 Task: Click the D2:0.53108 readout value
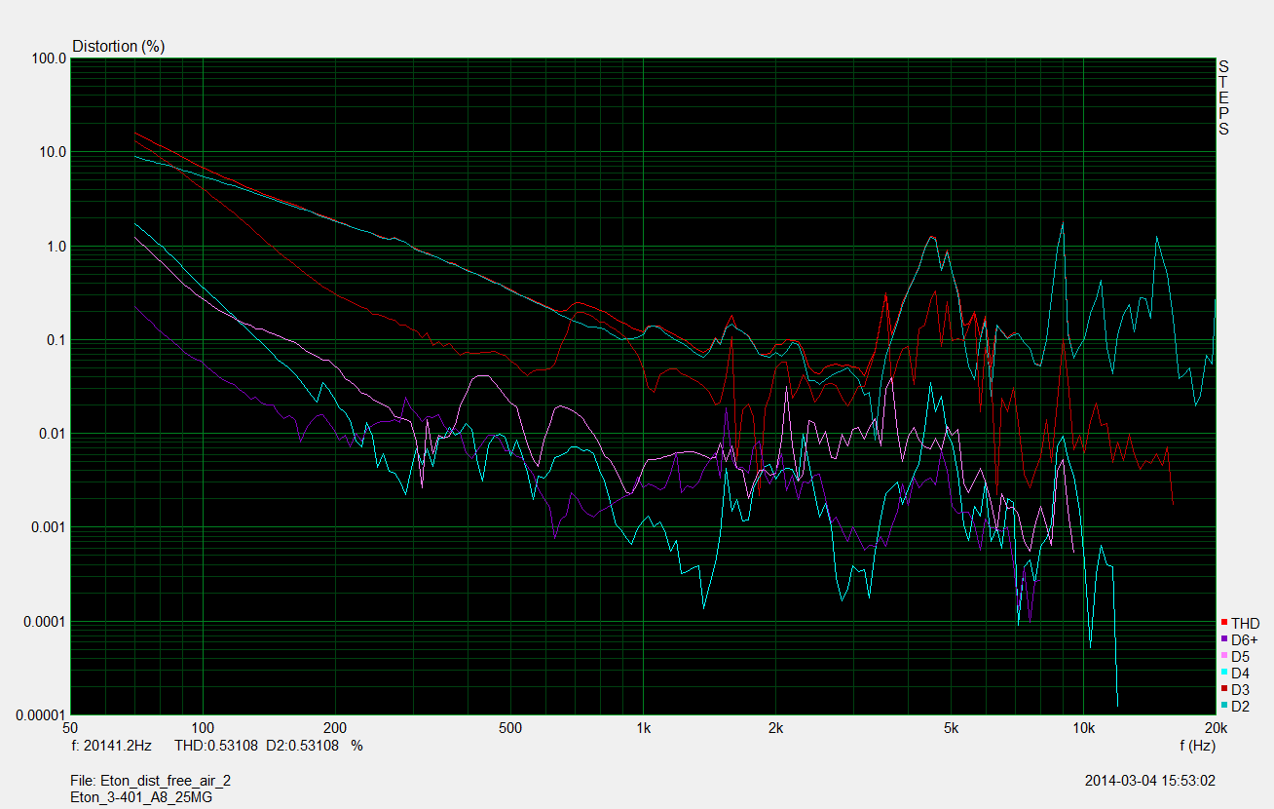[x=302, y=746]
